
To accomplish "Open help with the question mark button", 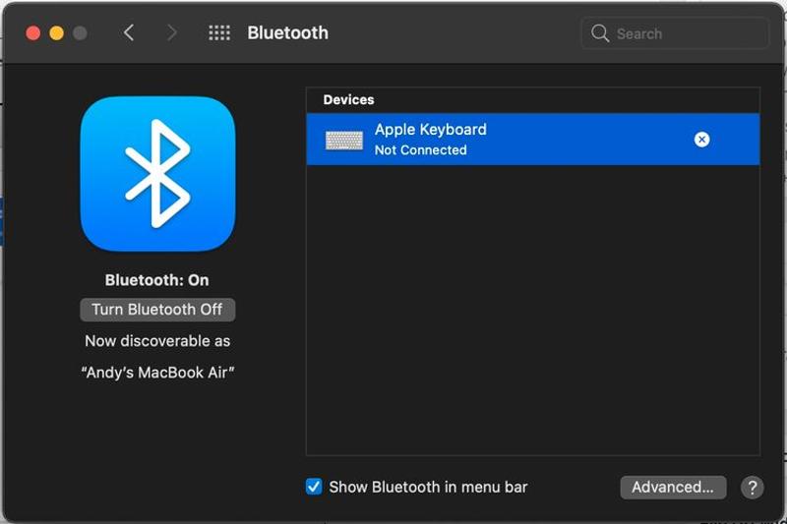I will point(752,488).
